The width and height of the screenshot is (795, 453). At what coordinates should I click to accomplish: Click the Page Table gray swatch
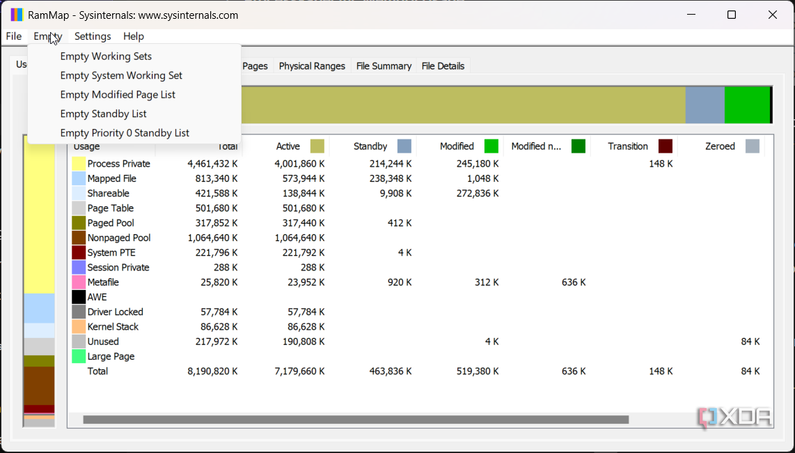coord(79,208)
